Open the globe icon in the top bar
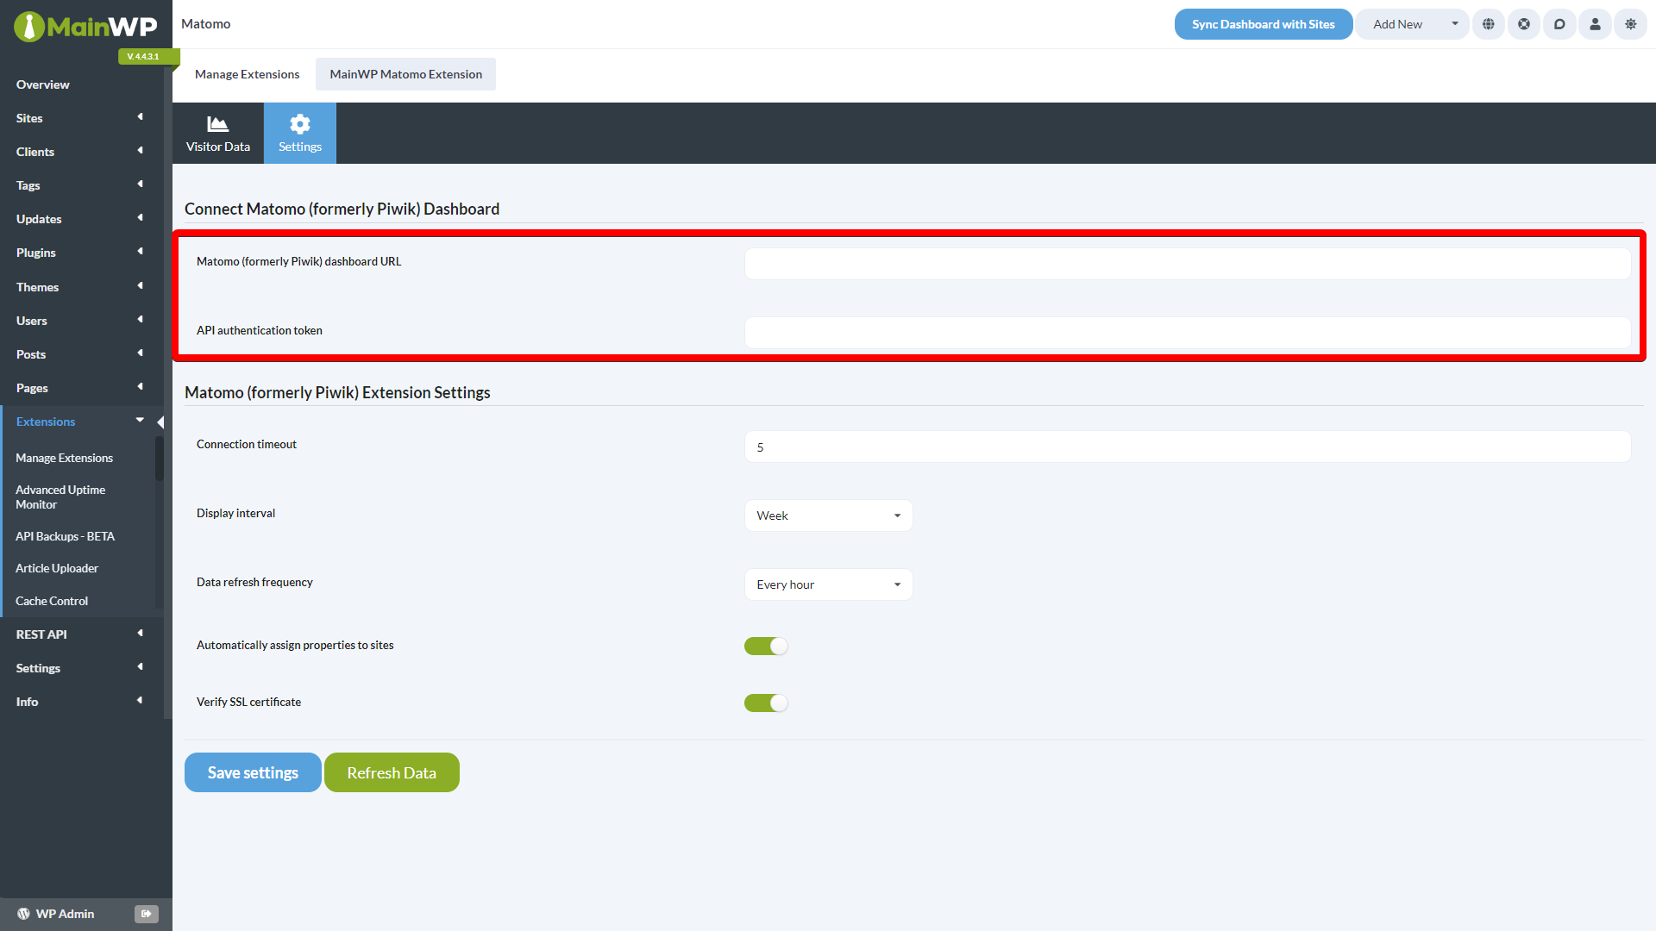This screenshot has width=1656, height=931. pyautogui.click(x=1488, y=24)
